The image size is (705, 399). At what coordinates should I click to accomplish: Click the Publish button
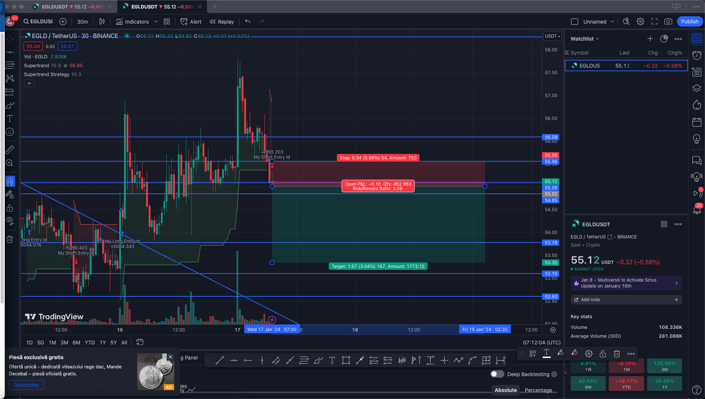coord(690,22)
